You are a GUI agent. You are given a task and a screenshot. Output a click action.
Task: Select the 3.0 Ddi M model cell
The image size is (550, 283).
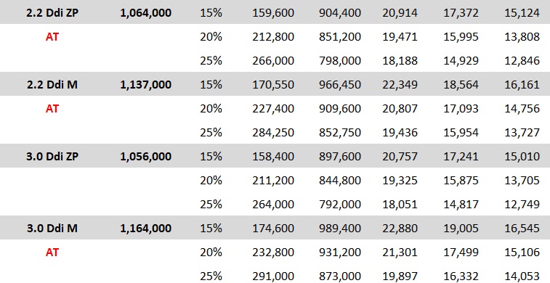[x=52, y=229]
